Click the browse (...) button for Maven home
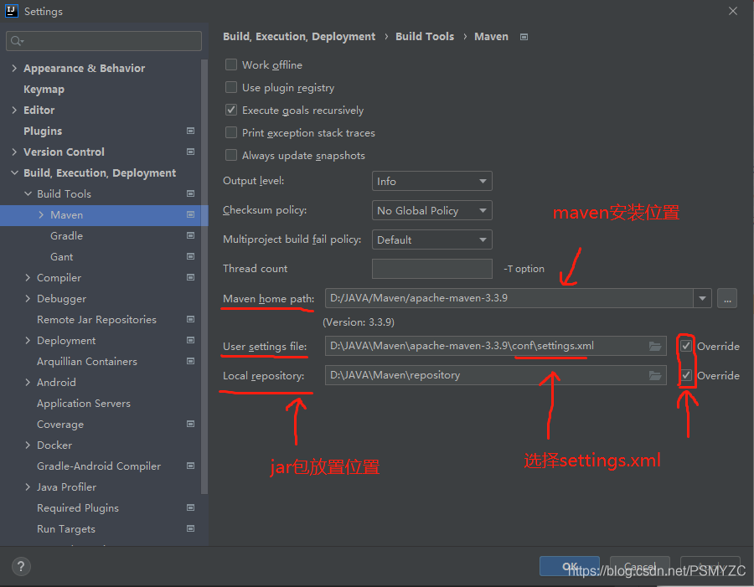The width and height of the screenshot is (754, 587). pyautogui.click(x=727, y=299)
